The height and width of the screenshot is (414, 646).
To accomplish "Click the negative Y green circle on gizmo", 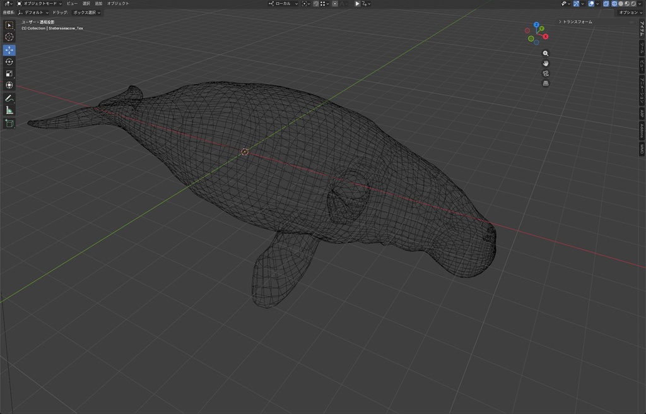I will tap(531, 38).
